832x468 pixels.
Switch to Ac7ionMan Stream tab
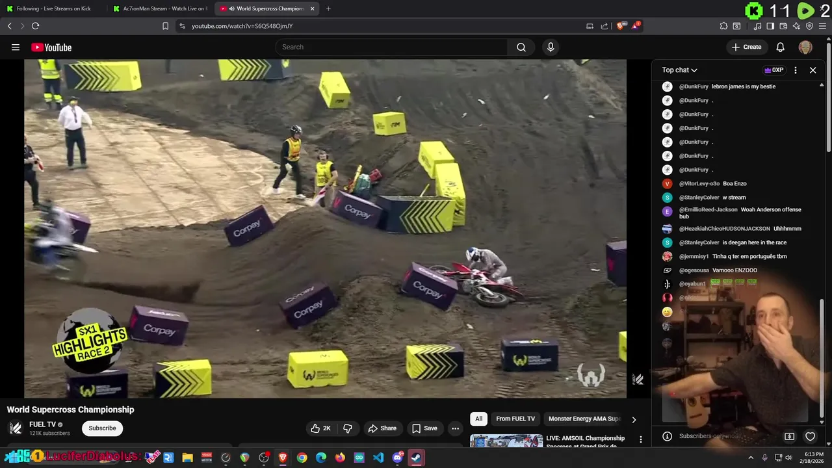[x=159, y=8]
